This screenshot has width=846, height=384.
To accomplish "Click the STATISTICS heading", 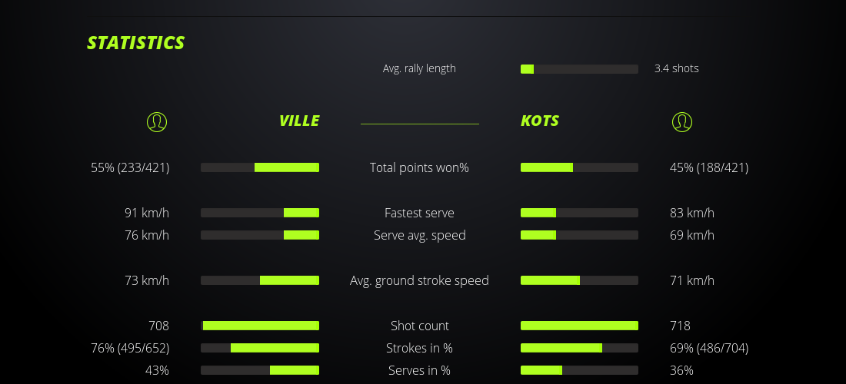I will click(x=136, y=43).
